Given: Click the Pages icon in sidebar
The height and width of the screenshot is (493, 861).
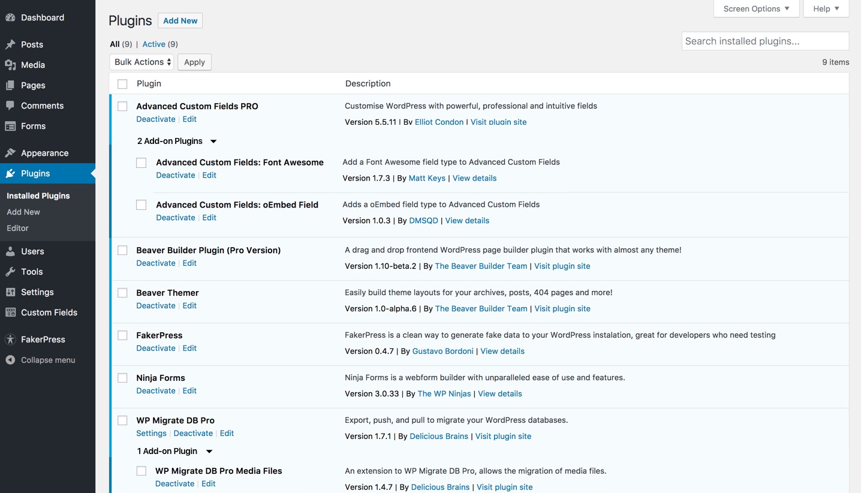Looking at the screenshot, I should click(10, 85).
